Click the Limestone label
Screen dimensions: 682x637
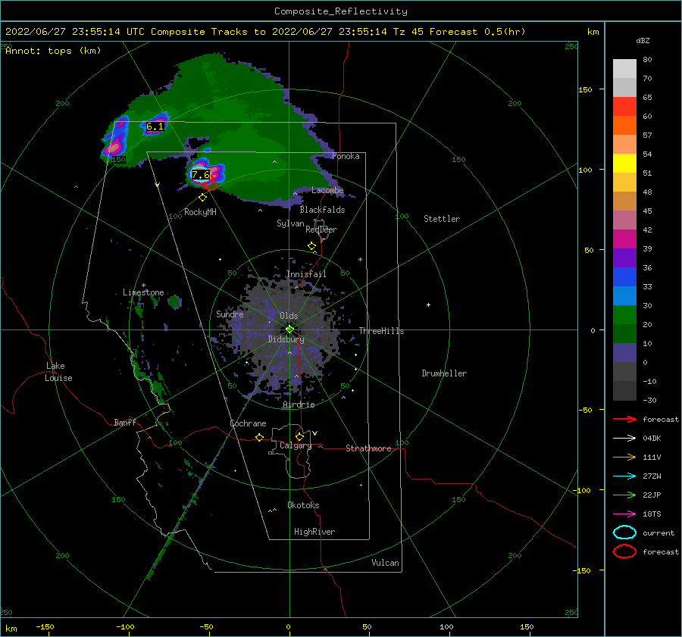[x=143, y=292]
